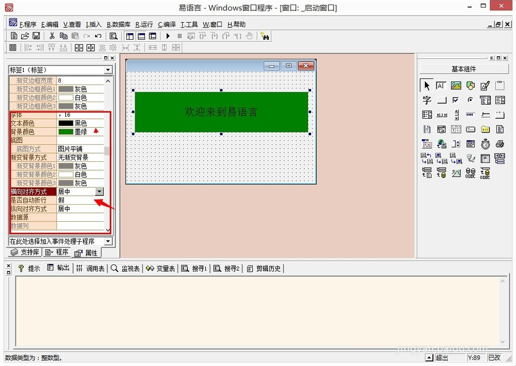This screenshot has height=366, width=516.
Task: Close the property panel with its X button
Action: click(112, 58)
